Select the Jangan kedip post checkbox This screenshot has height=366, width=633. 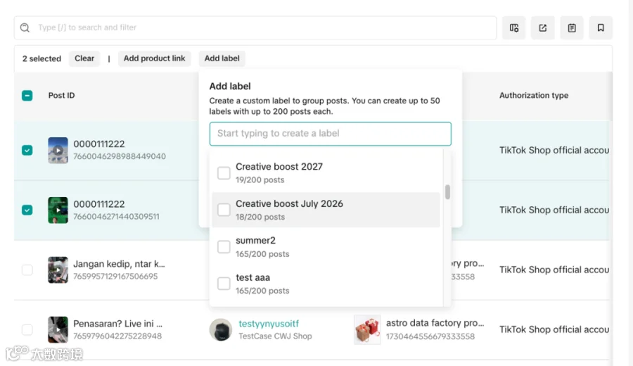[27, 270]
